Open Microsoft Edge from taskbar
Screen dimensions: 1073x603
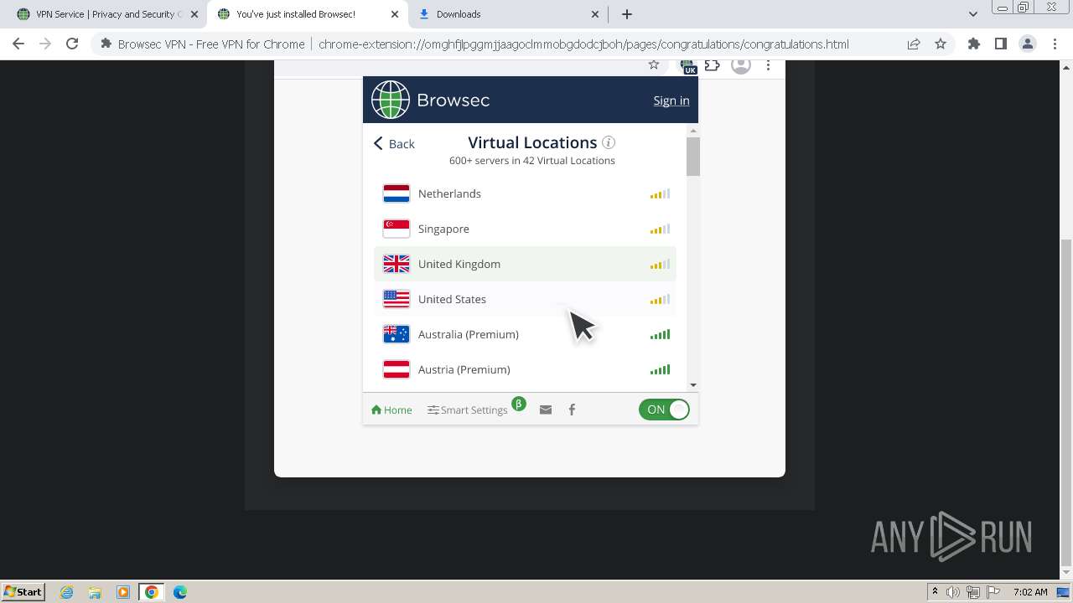point(180,592)
